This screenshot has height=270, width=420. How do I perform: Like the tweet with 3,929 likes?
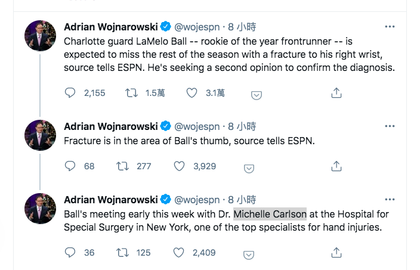tap(179, 166)
